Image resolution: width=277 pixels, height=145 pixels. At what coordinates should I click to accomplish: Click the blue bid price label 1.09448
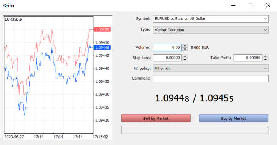[102, 48]
